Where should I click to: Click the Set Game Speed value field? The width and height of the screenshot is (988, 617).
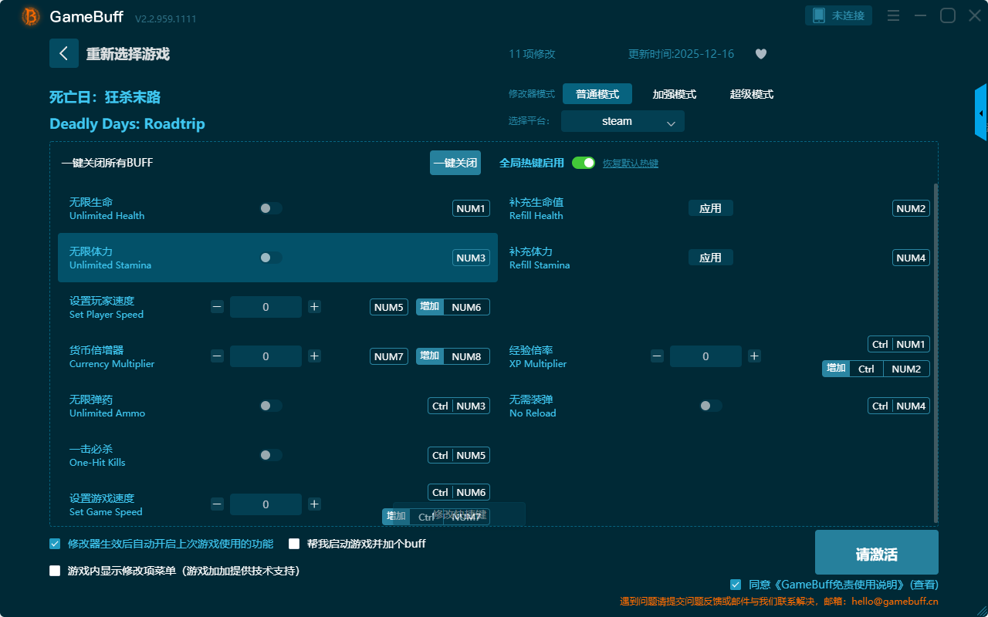(x=266, y=504)
